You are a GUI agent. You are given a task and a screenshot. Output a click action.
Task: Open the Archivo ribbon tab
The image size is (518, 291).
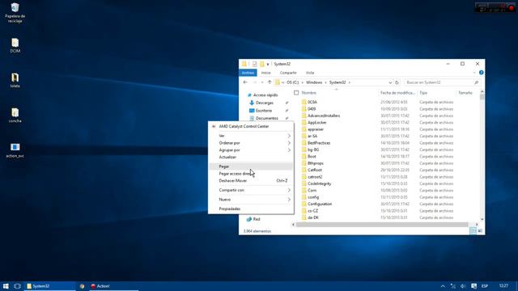[248, 73]
